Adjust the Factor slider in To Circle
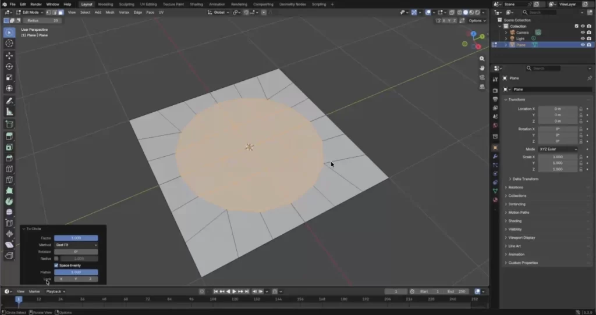Screen dimensions: 596x315 click(76, 238)
